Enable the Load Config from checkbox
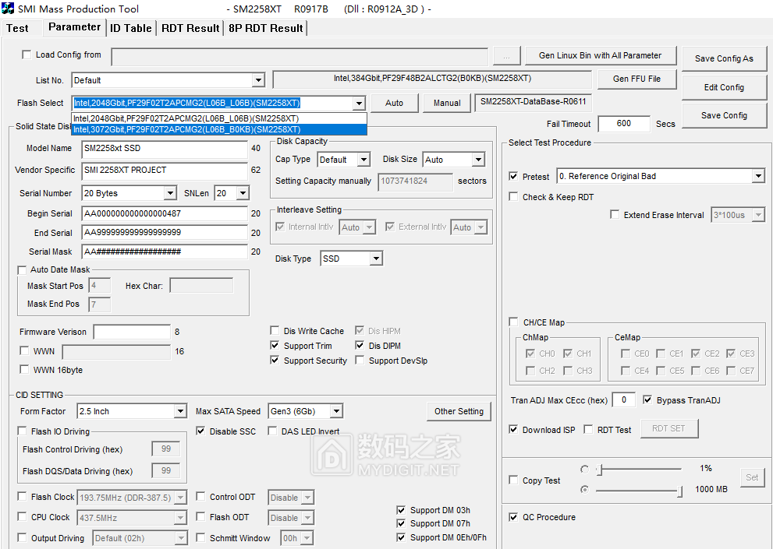 coord(27,55)
